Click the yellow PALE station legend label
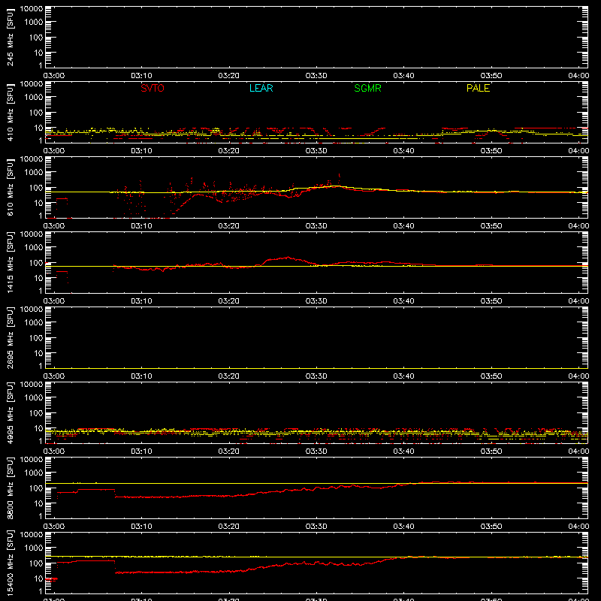Viewport: 601px width, 601px height. tap(478, 88)
